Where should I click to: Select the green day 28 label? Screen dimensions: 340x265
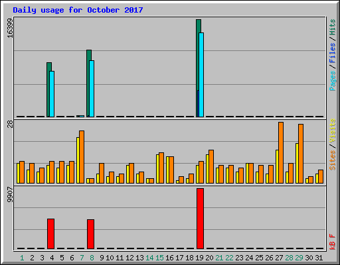(x=289, y=258)
